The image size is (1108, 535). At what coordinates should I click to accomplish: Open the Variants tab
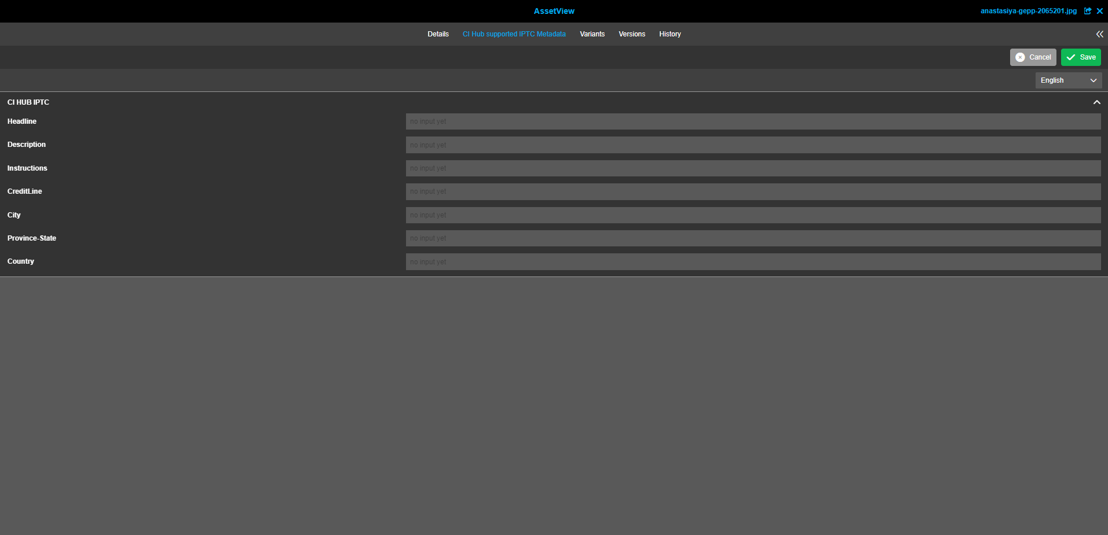592,34
